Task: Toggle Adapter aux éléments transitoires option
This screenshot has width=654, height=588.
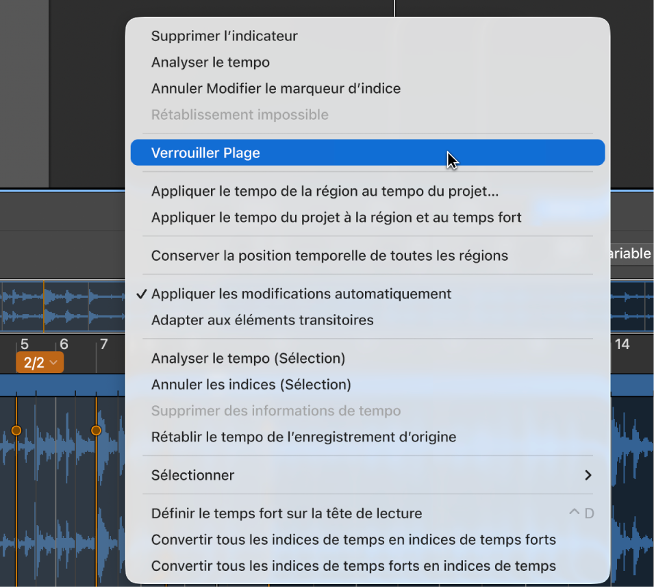Action: (x=368, y=320)
